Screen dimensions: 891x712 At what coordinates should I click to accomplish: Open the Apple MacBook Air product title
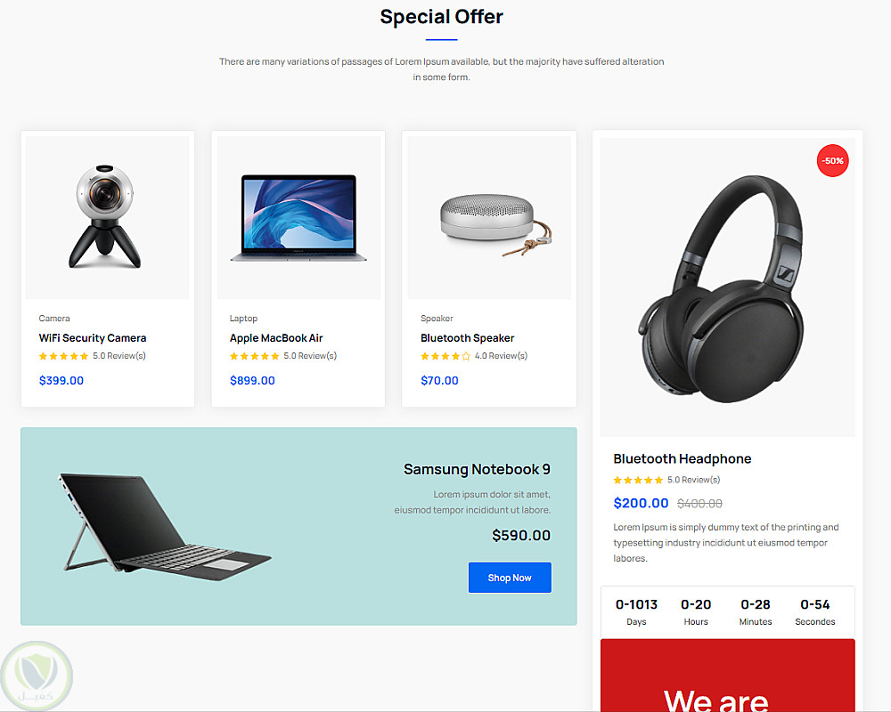click(276, 338)
